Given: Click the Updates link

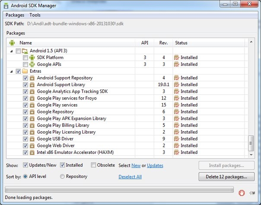Looking at the screenshot, I should coord(155,165).
